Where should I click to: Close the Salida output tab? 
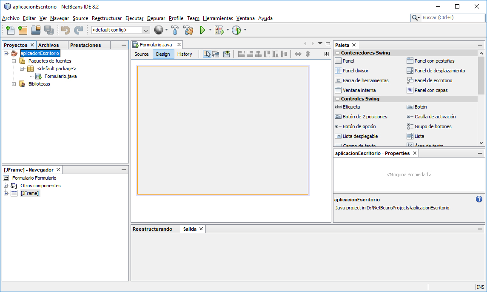click(x=201, y=229)
